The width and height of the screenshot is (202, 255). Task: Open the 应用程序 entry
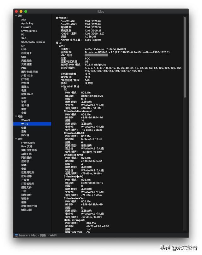27,176
